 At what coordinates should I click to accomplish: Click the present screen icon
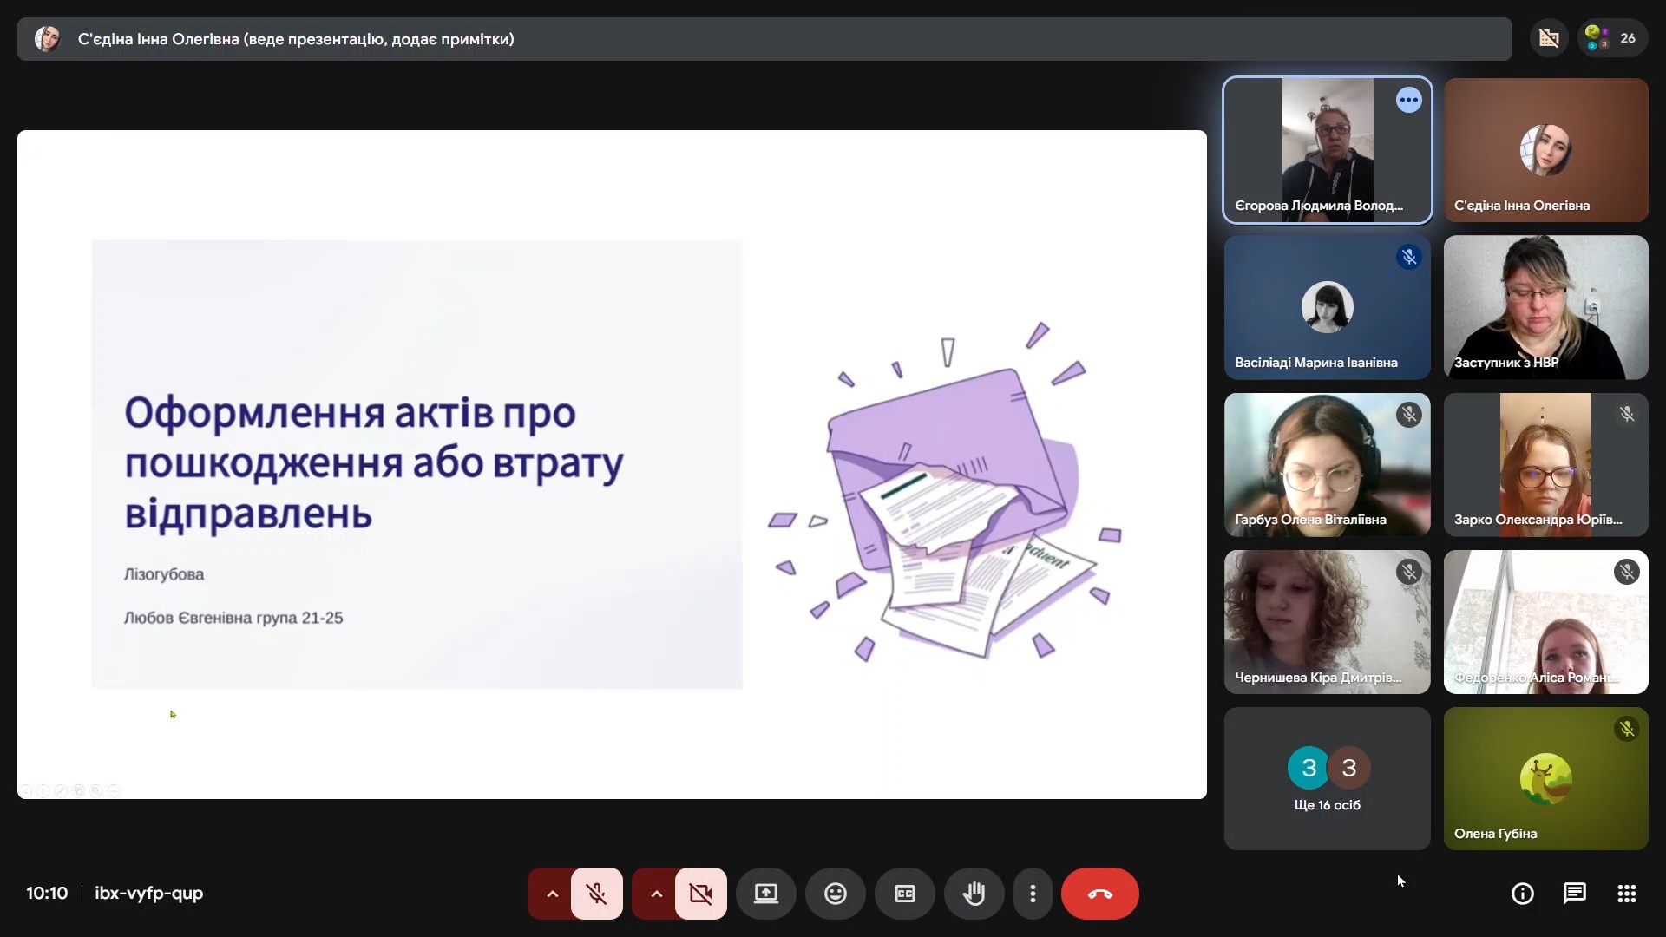coord(765,894)
